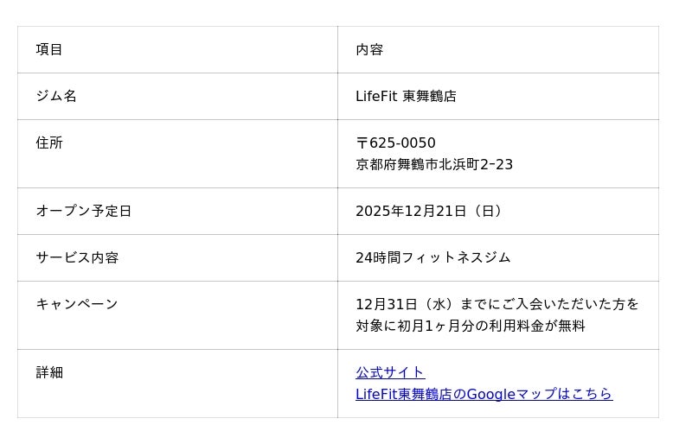The height and width of the screenshot is (444, 692).
Task: Open the LifeFit東舞鶴店 Google map link
Action: point(484,394)
